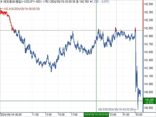Click the 11:00 time axis label
The width and height of the screenshot is (156, 117).
(35, 115)
